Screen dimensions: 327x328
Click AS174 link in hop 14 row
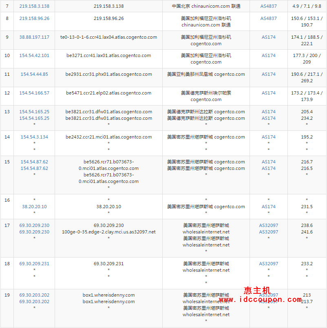click(268, 137)
